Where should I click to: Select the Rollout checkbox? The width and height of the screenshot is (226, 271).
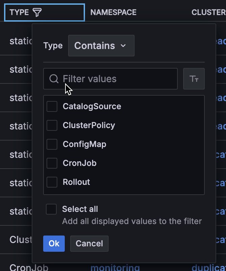(52, 182)
